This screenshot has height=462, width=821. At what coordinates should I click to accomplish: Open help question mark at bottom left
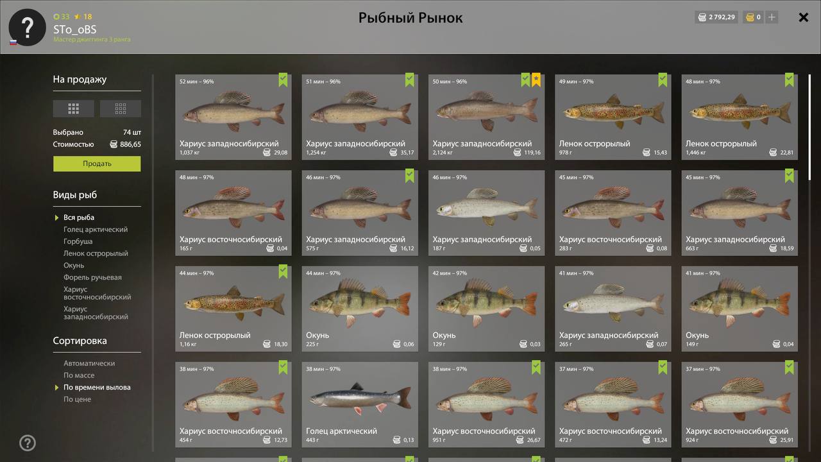point(28,443)
